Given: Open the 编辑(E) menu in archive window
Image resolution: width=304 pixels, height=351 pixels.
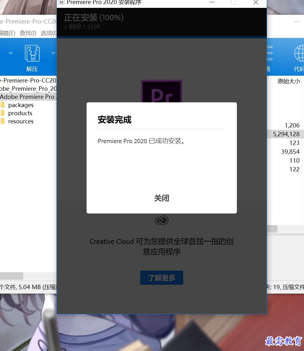Looking at the screenshot, I should pyautogui.click(x=8, y=33).
